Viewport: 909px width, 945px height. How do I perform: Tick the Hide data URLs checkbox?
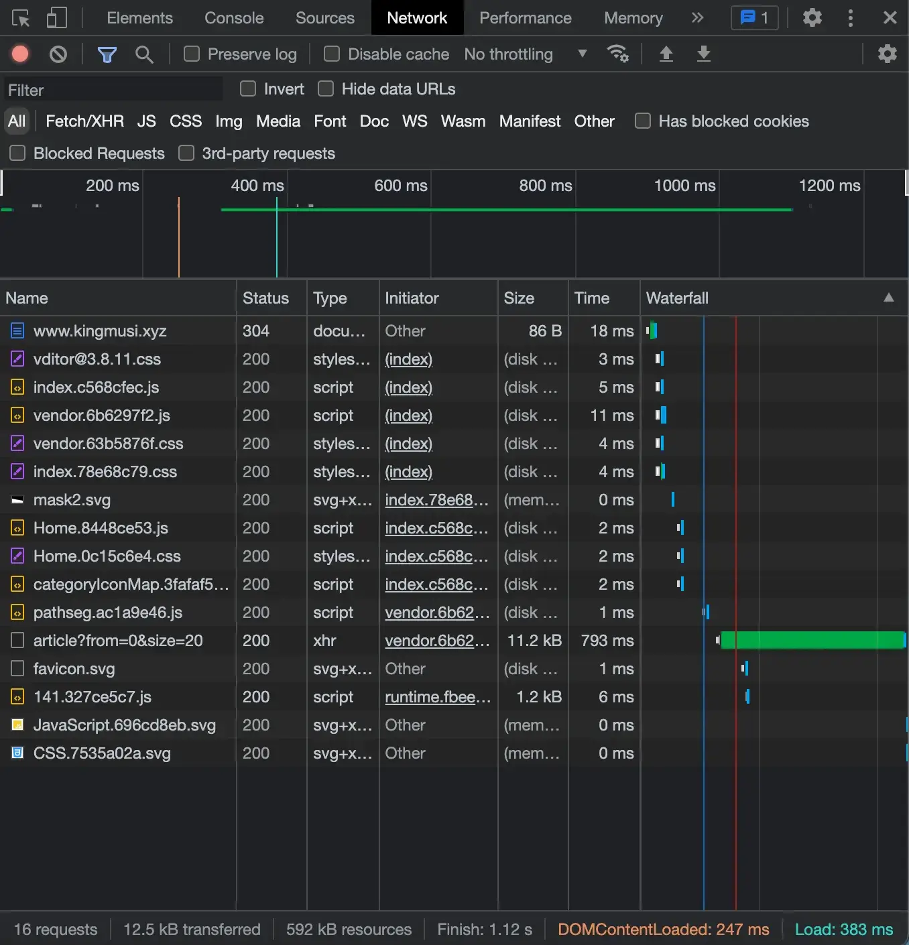(x=326, y=88)
